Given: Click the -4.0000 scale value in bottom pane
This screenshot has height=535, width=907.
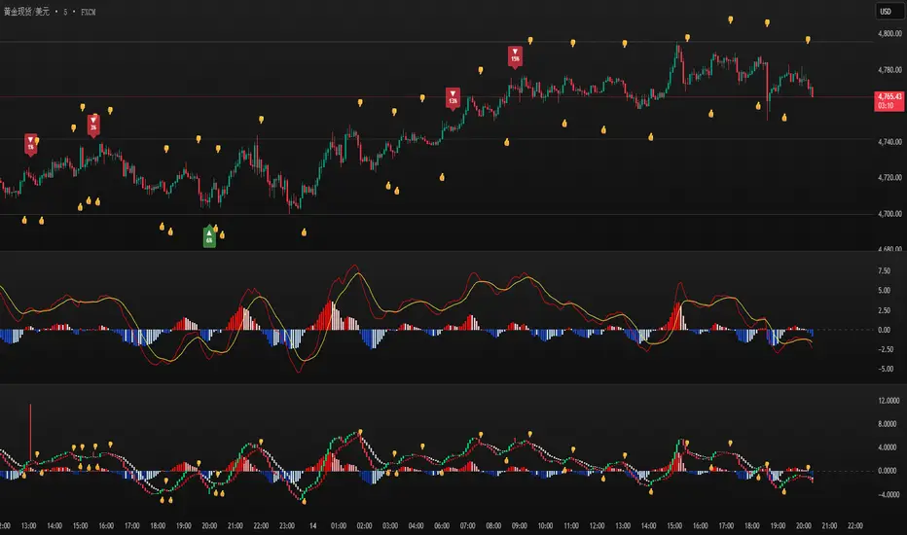Looking at the screenshot, I should click(889, 494).
